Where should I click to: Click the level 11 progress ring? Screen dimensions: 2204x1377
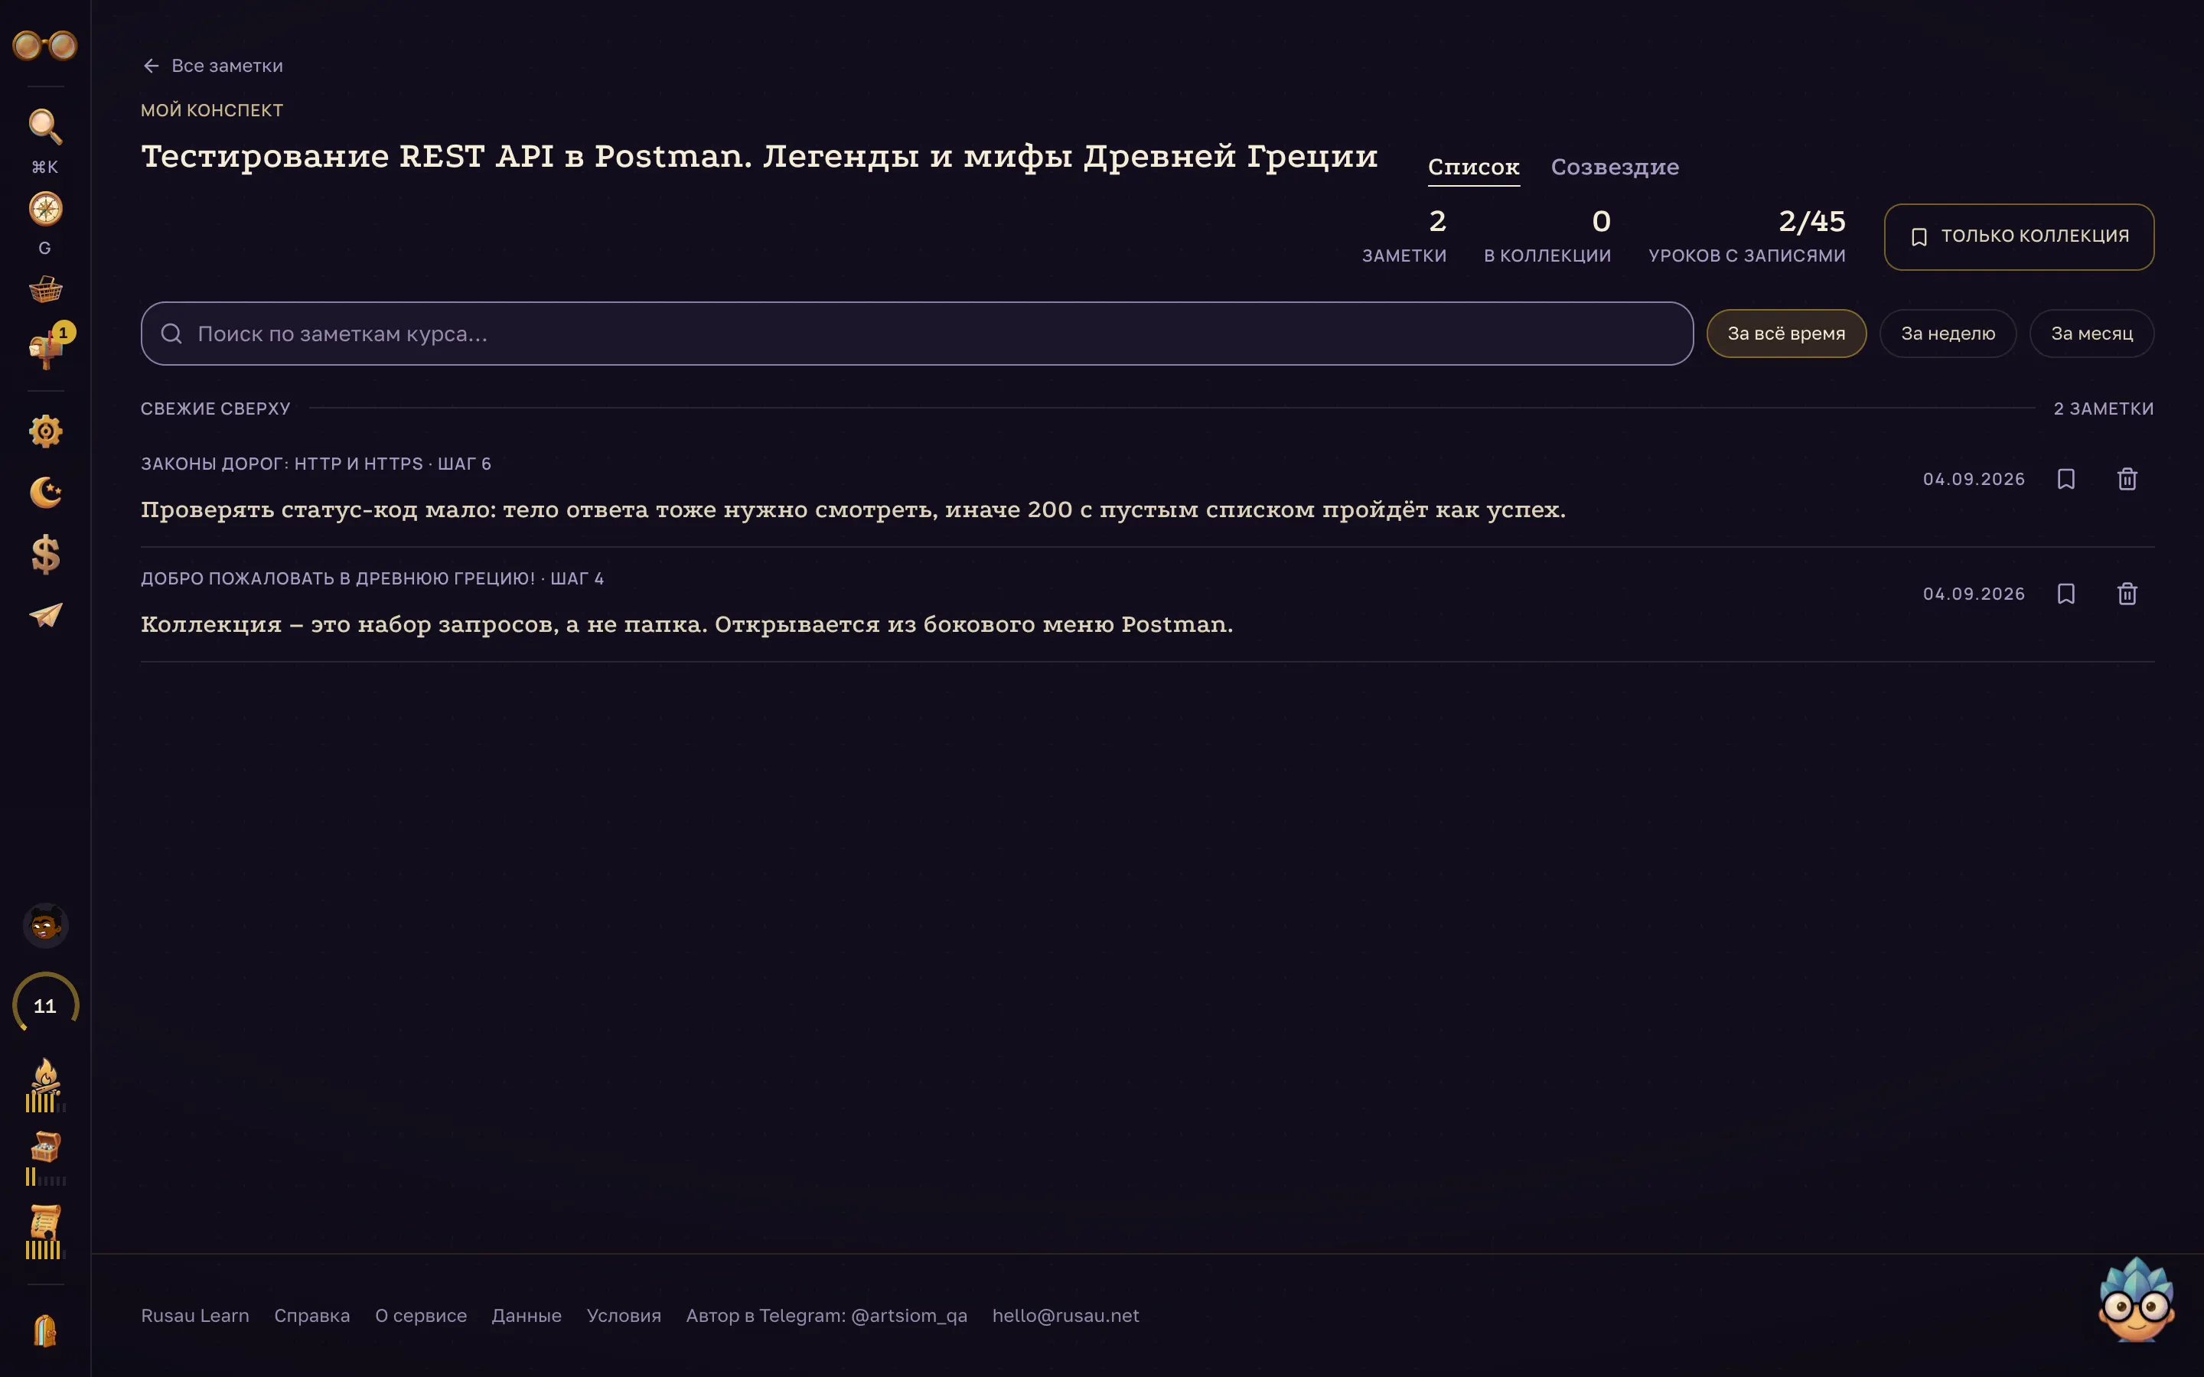44,1005
